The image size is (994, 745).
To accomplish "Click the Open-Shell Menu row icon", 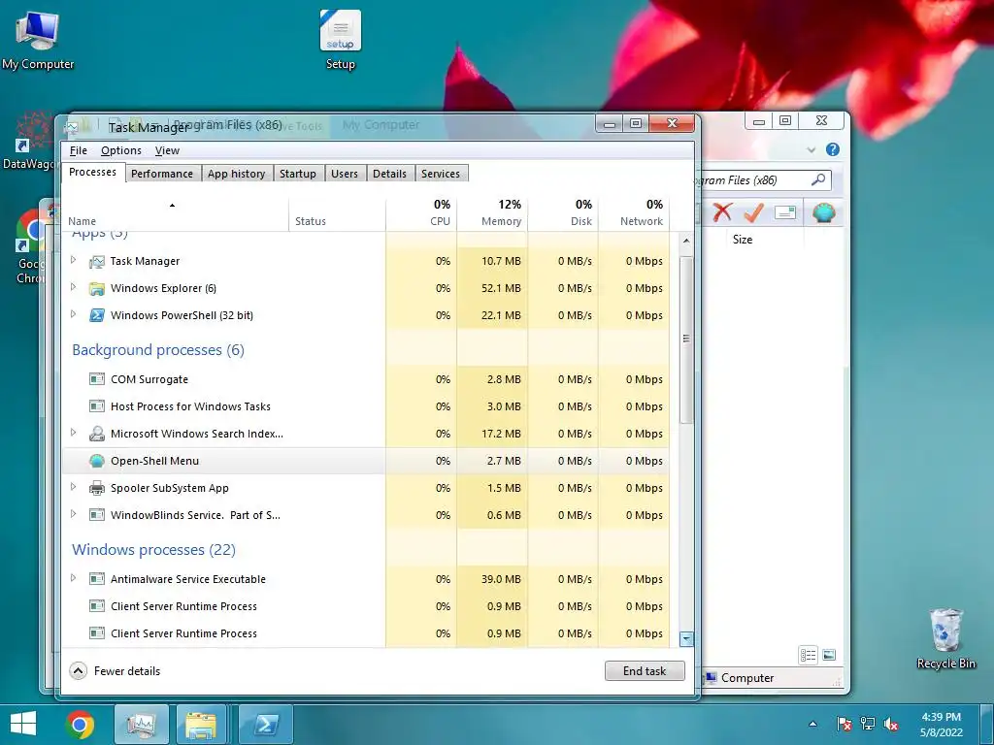I will tap(96, 461).
